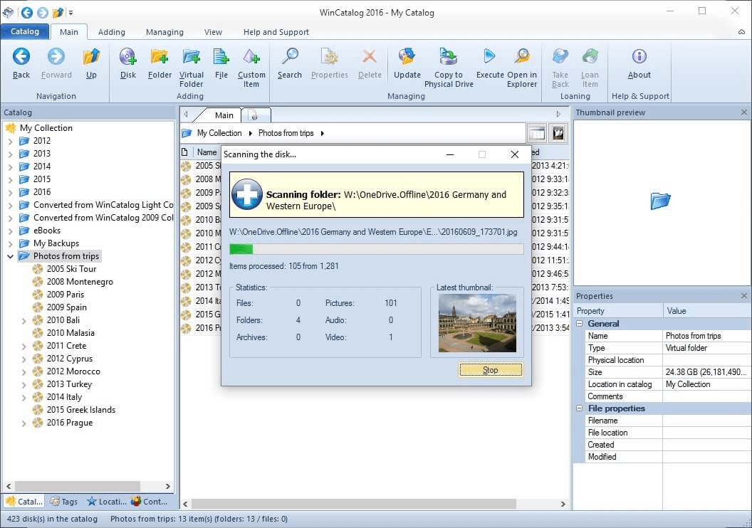Click the Delete ribbon icon
This screenshot has height=528, width=752.
(x=370, y=56)
